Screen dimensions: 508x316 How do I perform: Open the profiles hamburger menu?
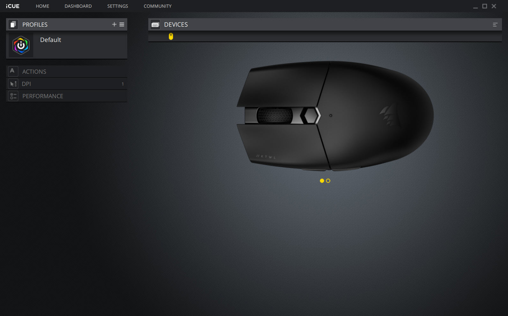tap(122, 24)
